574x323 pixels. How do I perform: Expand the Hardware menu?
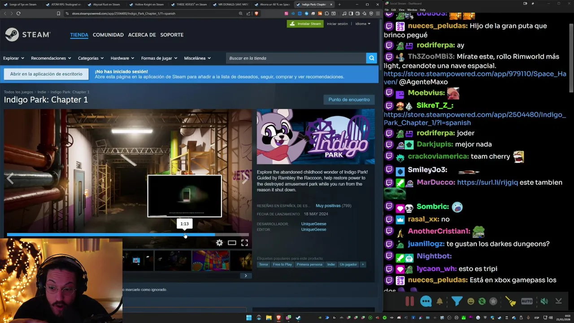122,58
